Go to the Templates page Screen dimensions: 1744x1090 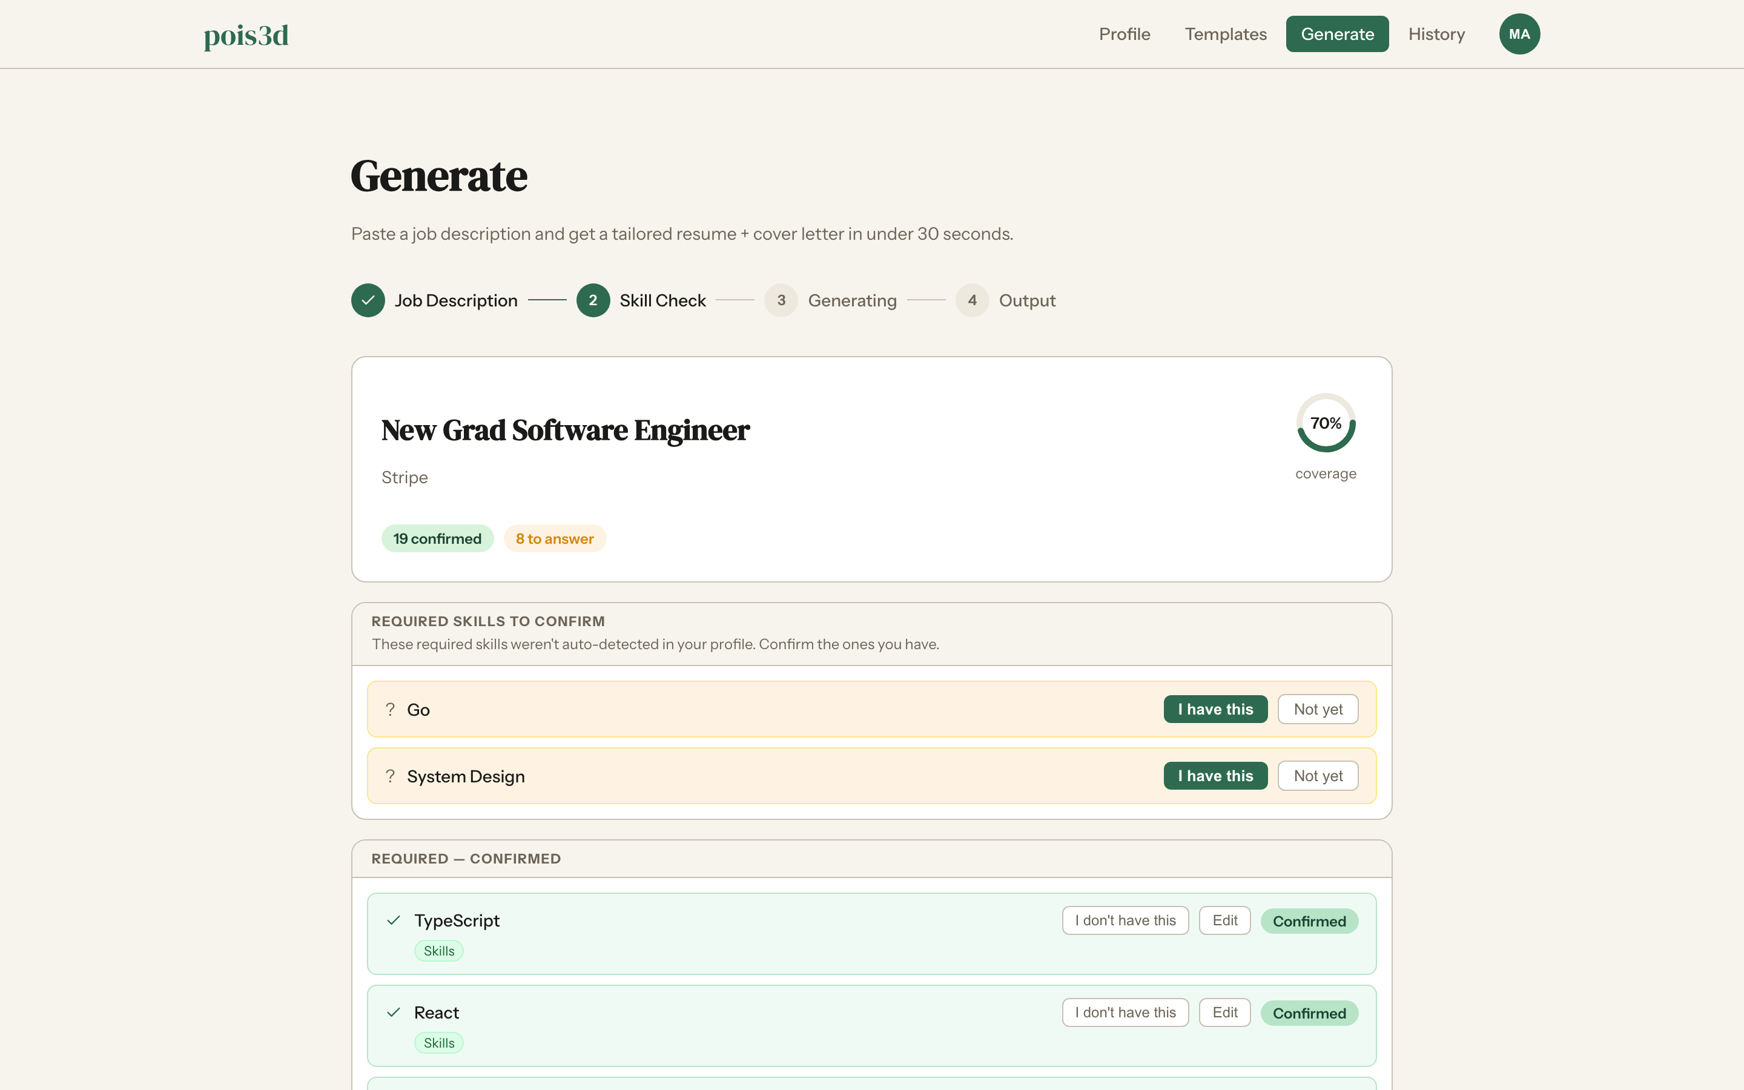[x=1225, y=34]
